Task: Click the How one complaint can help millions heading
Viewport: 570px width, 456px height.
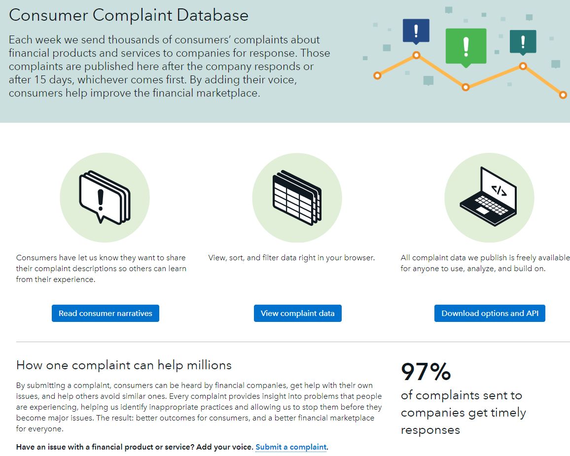Action: (124, 365)
